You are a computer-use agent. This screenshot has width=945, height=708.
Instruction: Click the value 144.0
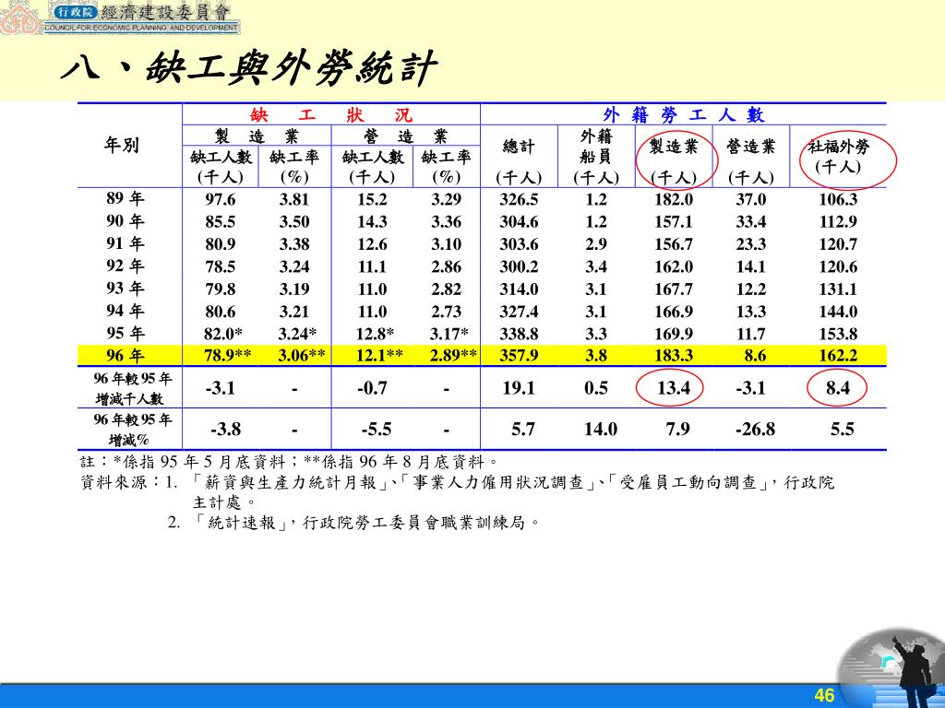coord(838,312)
